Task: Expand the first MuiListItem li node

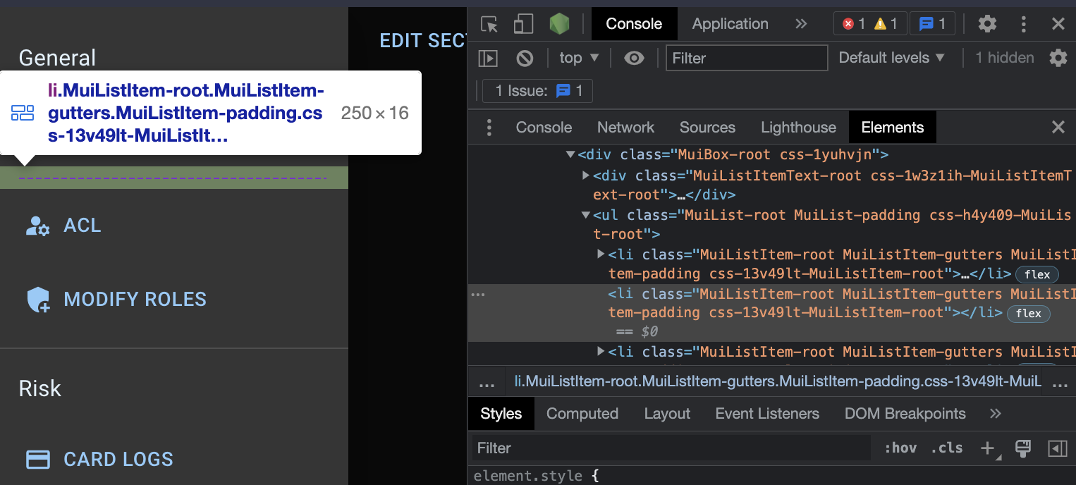Action: [601, 254]
